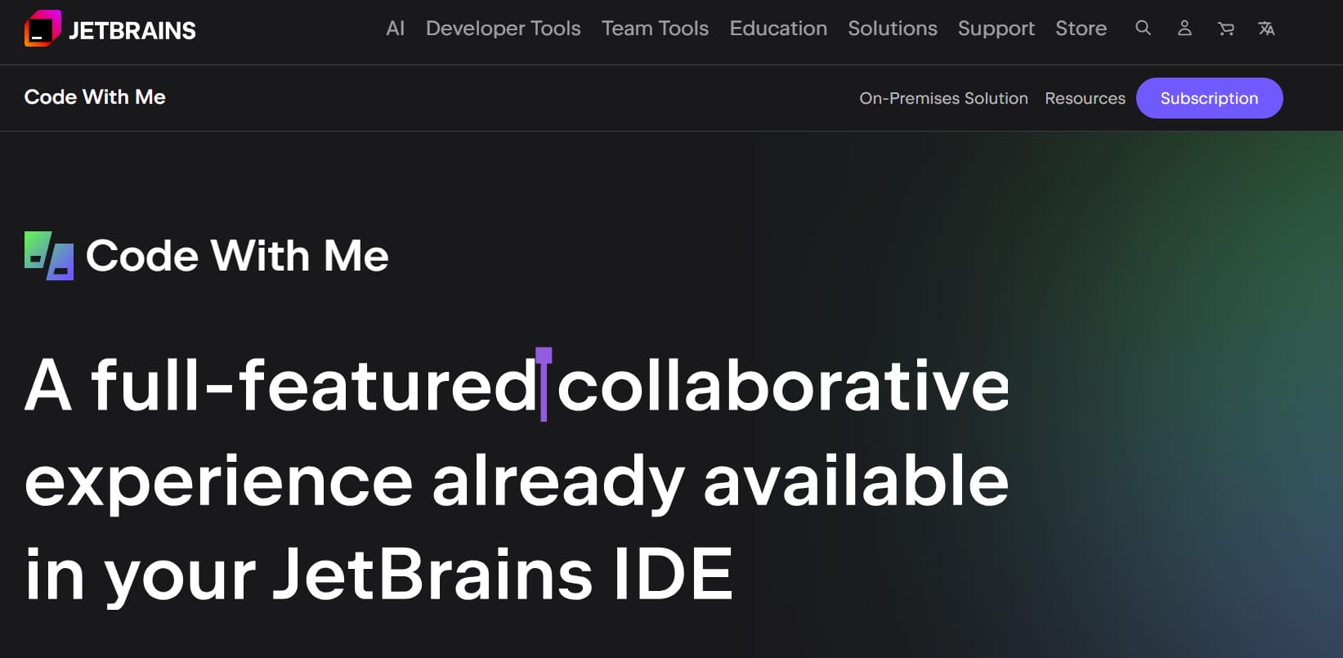1343x658 pixels.
Task: Click the Subscription button
Action: click(x=1210, y=98)
